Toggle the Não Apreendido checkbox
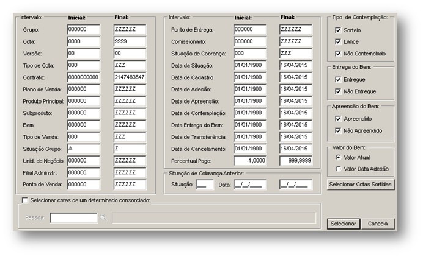The height and width of the screenshot is (257, 423). pyautogui.click(x=338, y=131)
